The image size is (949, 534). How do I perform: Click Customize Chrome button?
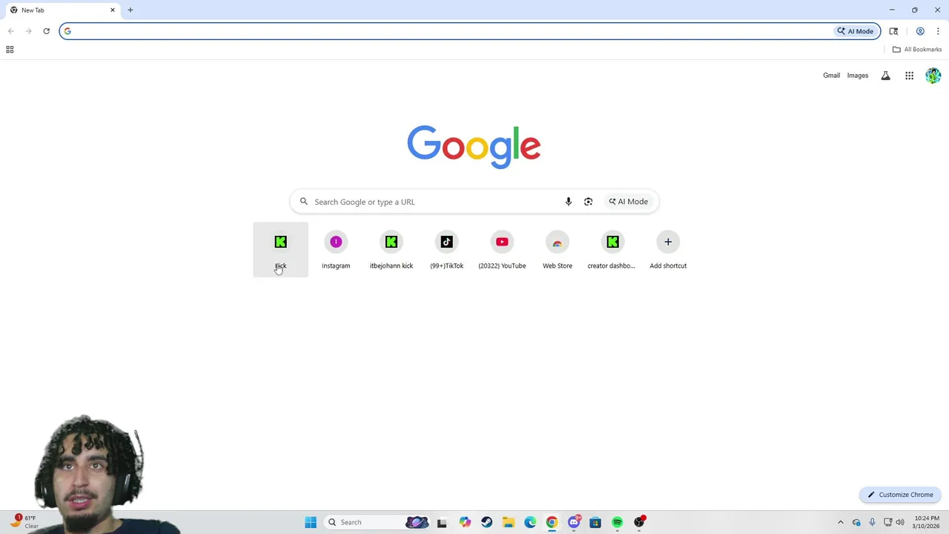click(900, 495)
